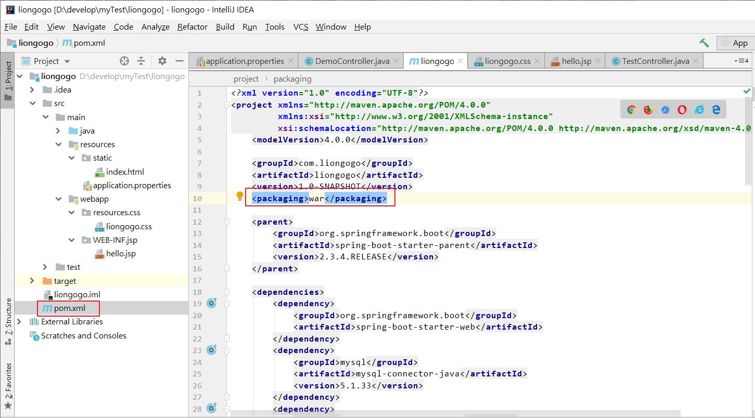Collapse the webapp folder

click(59, 199)
